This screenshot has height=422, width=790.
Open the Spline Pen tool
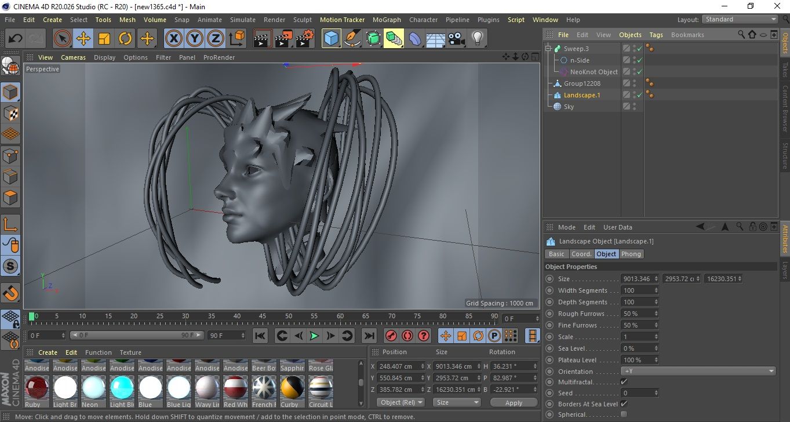coord(352,39)
